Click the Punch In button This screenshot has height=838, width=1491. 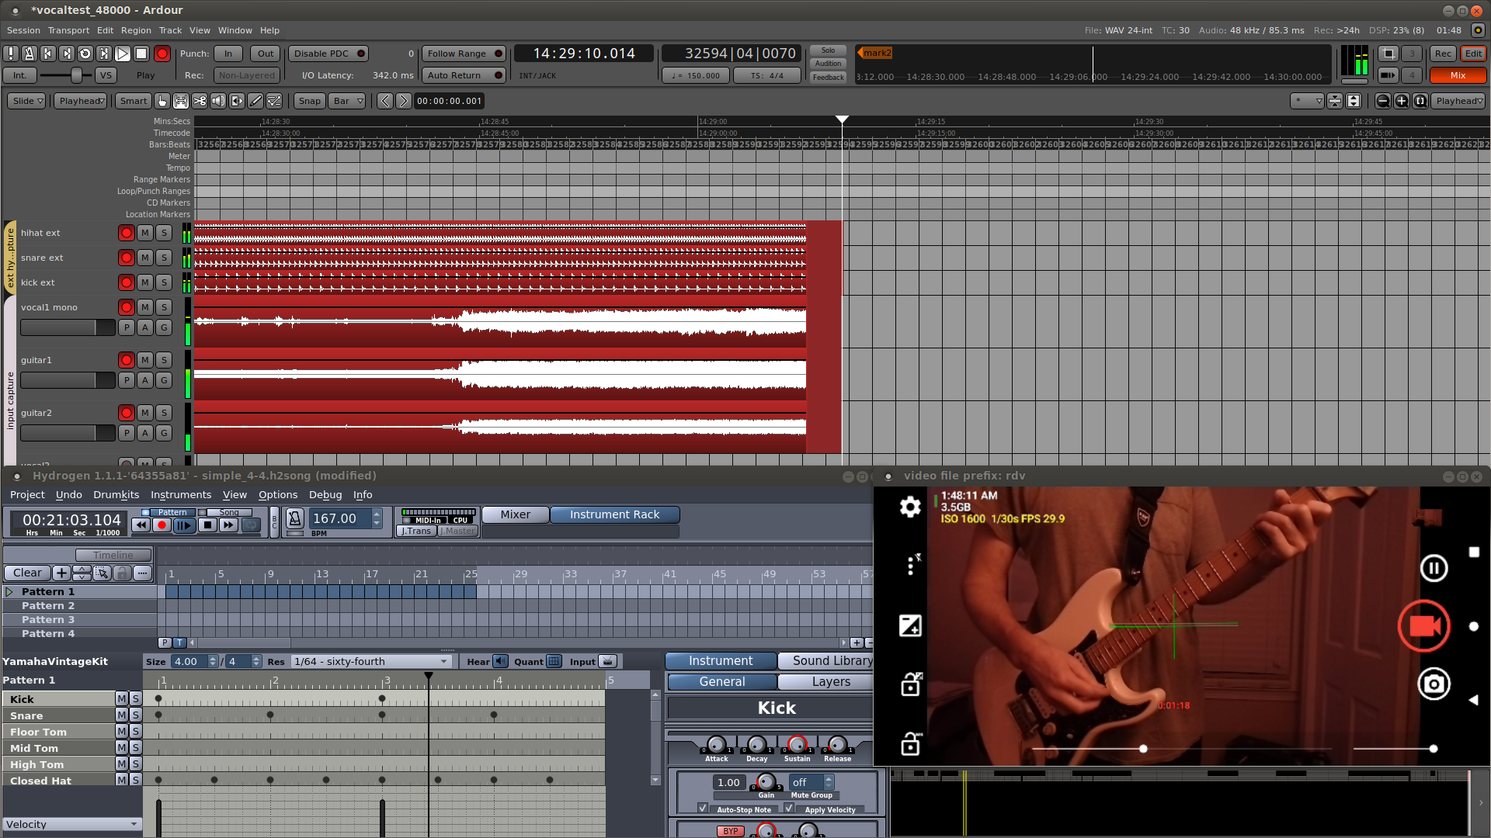click(x=228, y=54)
